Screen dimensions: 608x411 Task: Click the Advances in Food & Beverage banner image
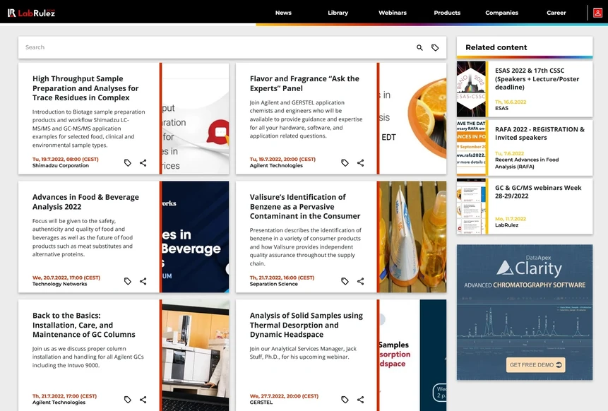196,237
